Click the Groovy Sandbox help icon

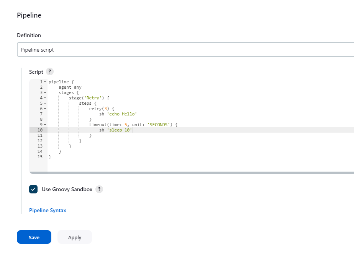tap(99, 189)
